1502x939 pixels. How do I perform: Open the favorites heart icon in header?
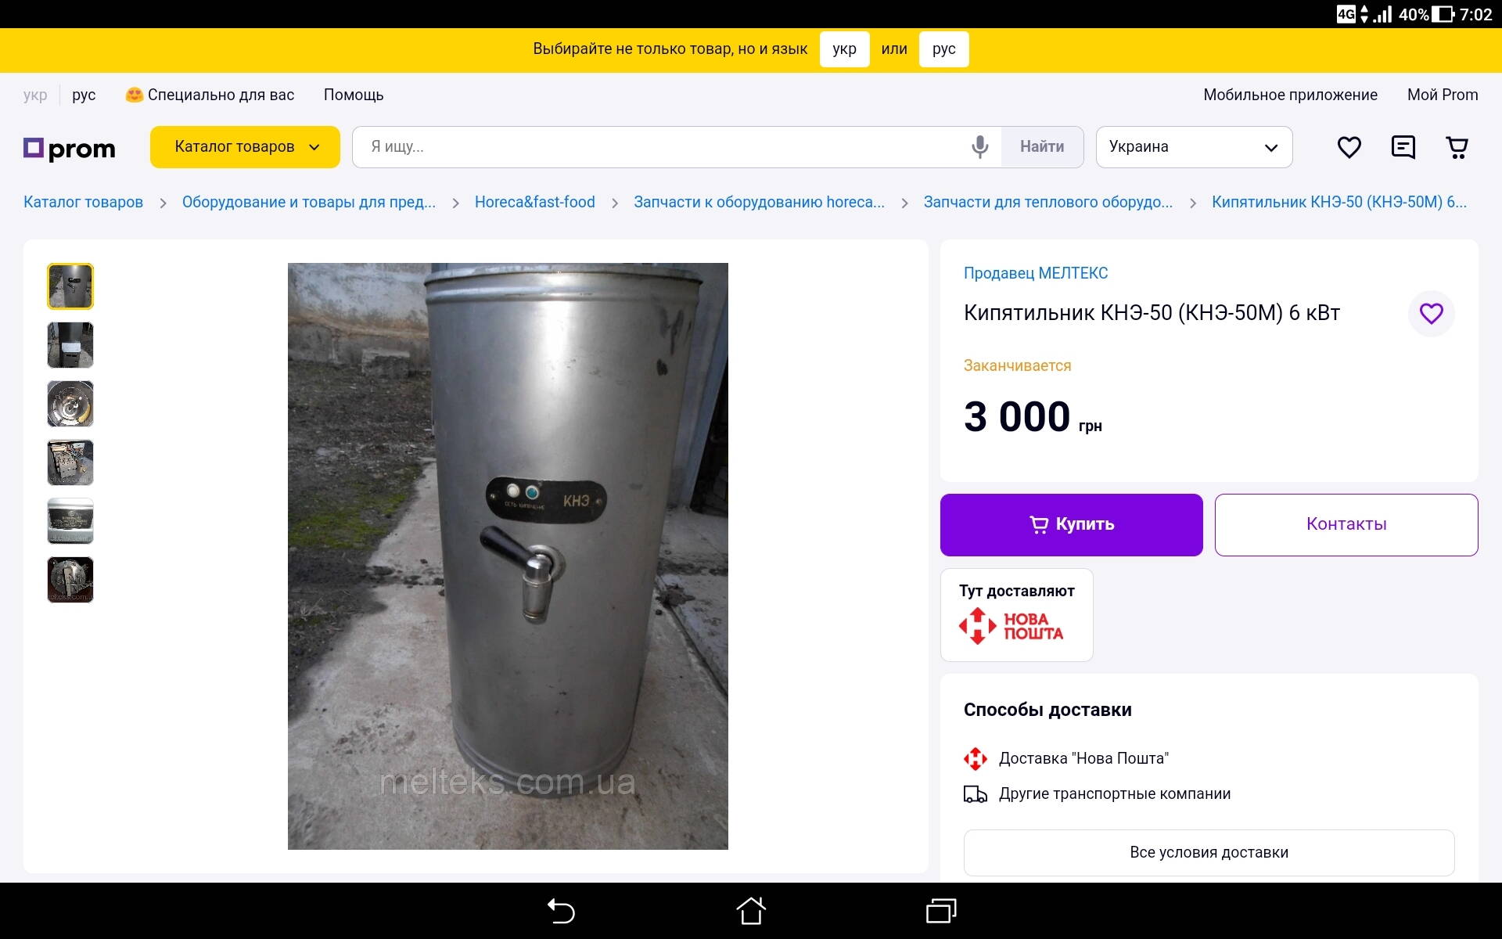tap(1349, 147)
